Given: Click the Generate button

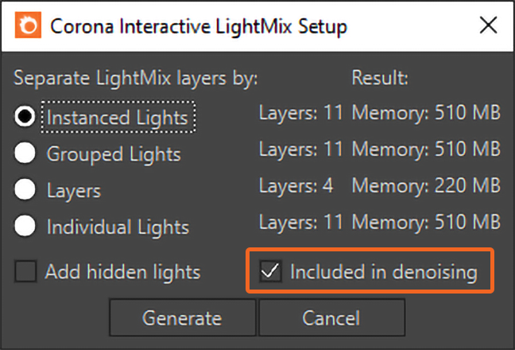Looking at the screenshot, I should 182,317.
